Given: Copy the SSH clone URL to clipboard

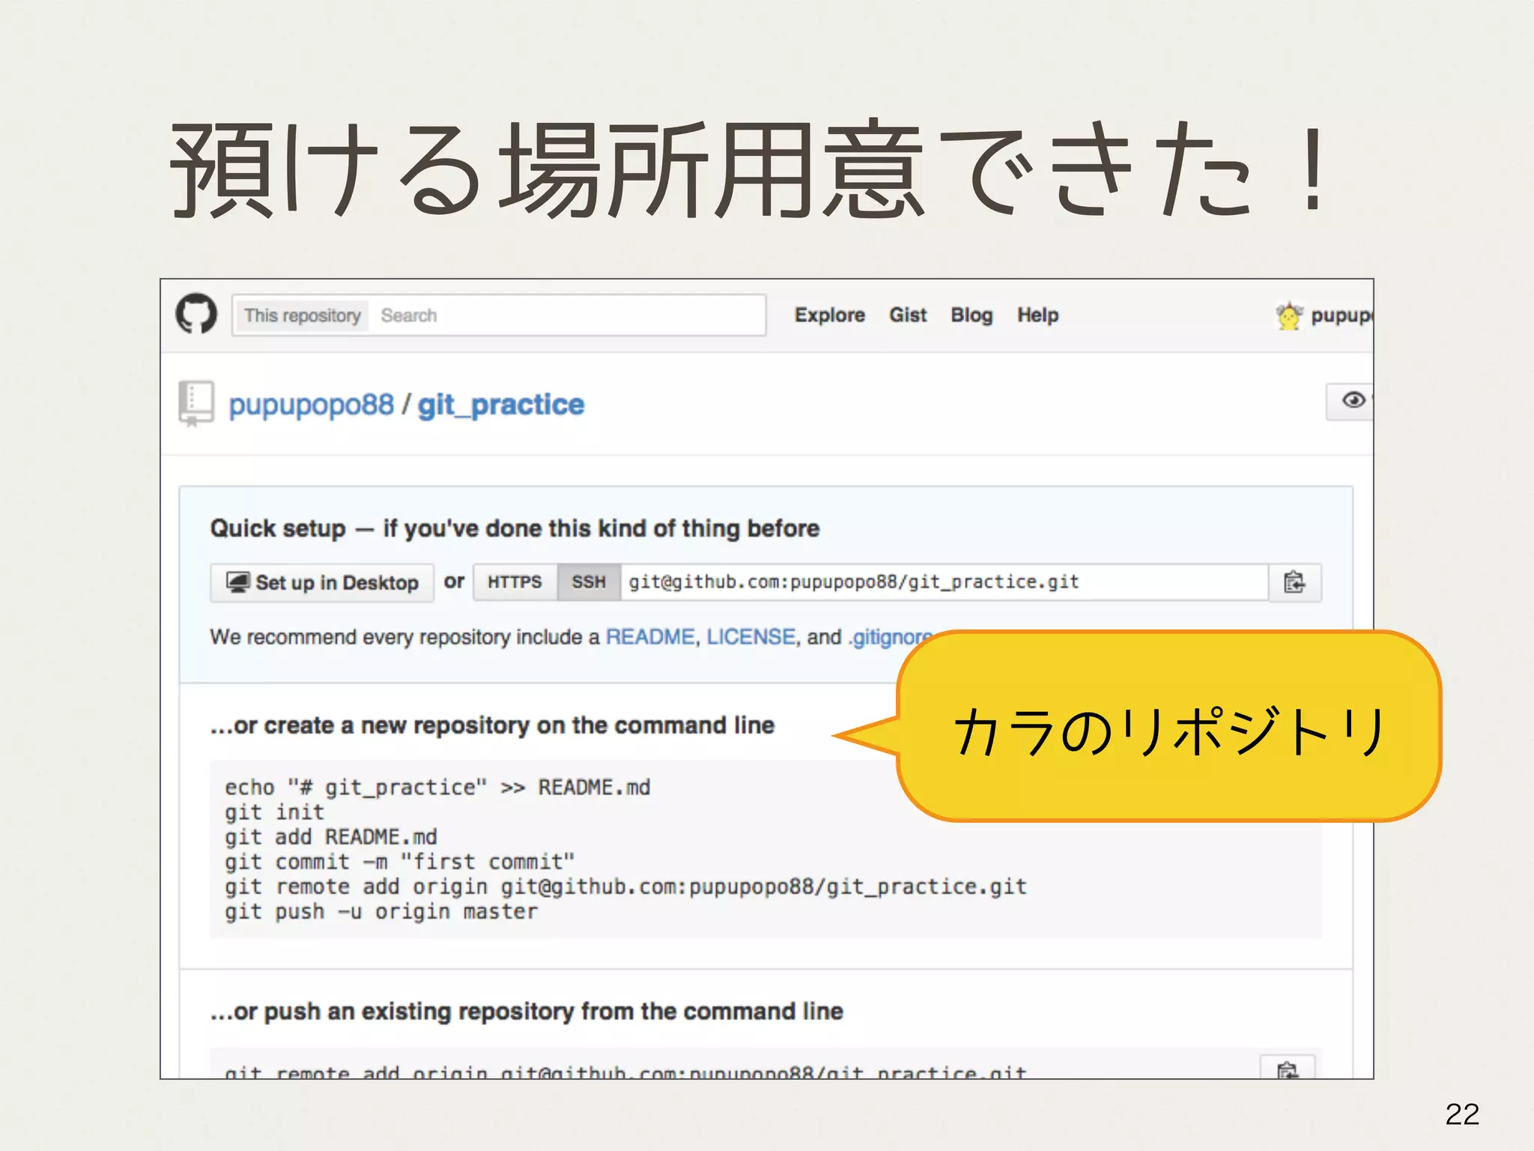Looking at the screenshot, I should click(1294, 582).
